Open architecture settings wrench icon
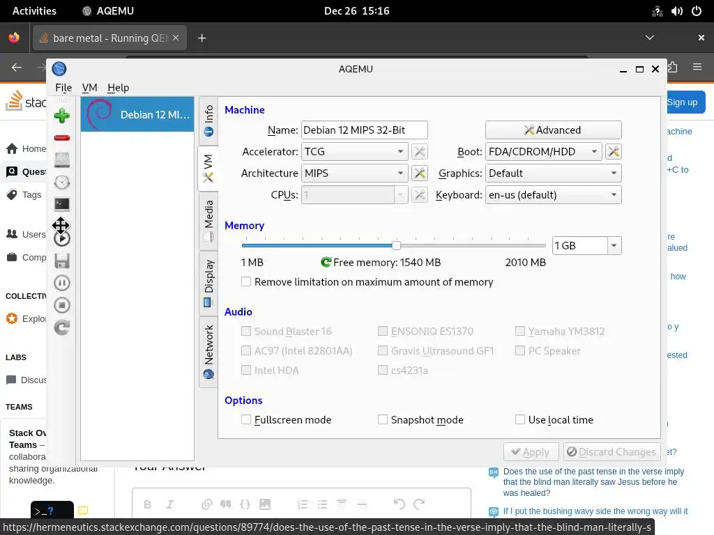The height and width of the screenshot is (535, 714). pyautogui.click(x=419, y=173)
